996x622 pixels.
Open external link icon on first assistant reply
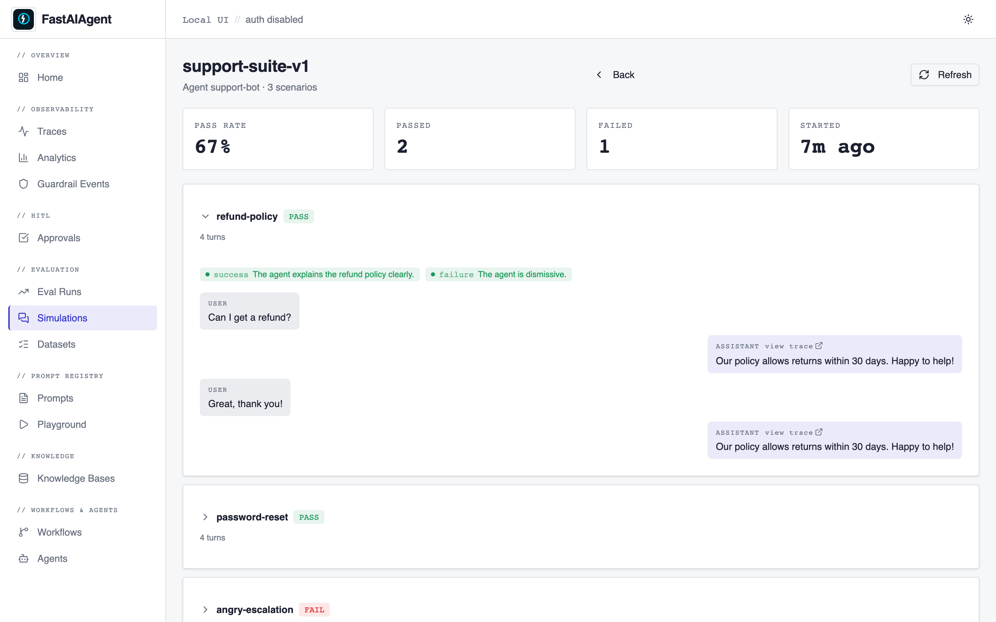pos(819,346)
